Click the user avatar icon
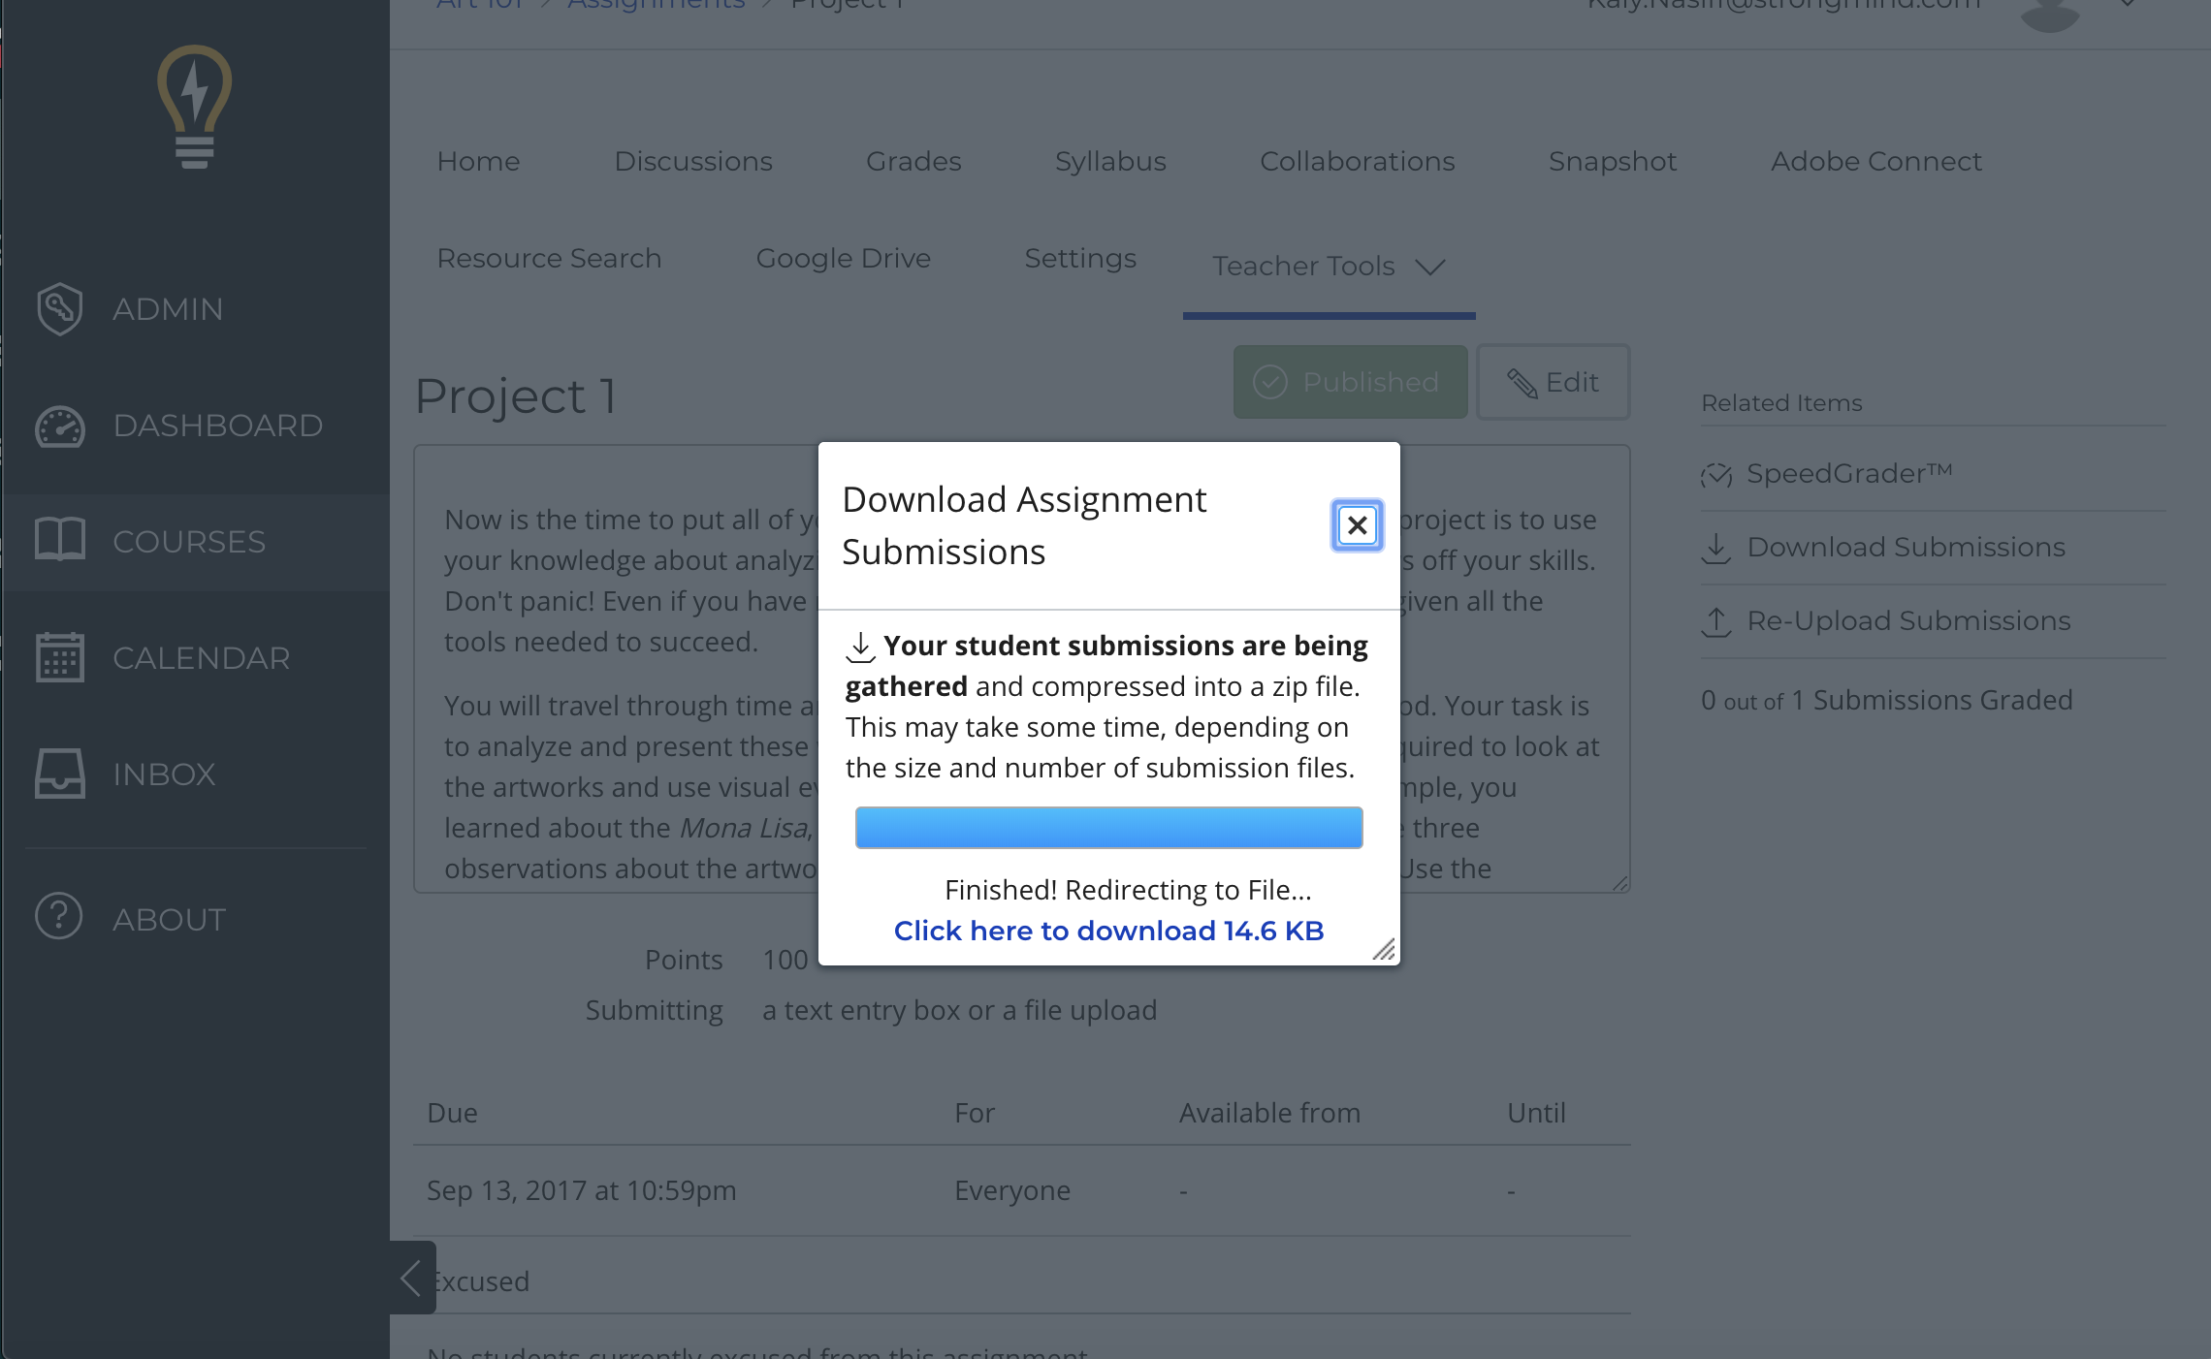This screenshot has width=2211, height=1359. [x=2049, y=14]
